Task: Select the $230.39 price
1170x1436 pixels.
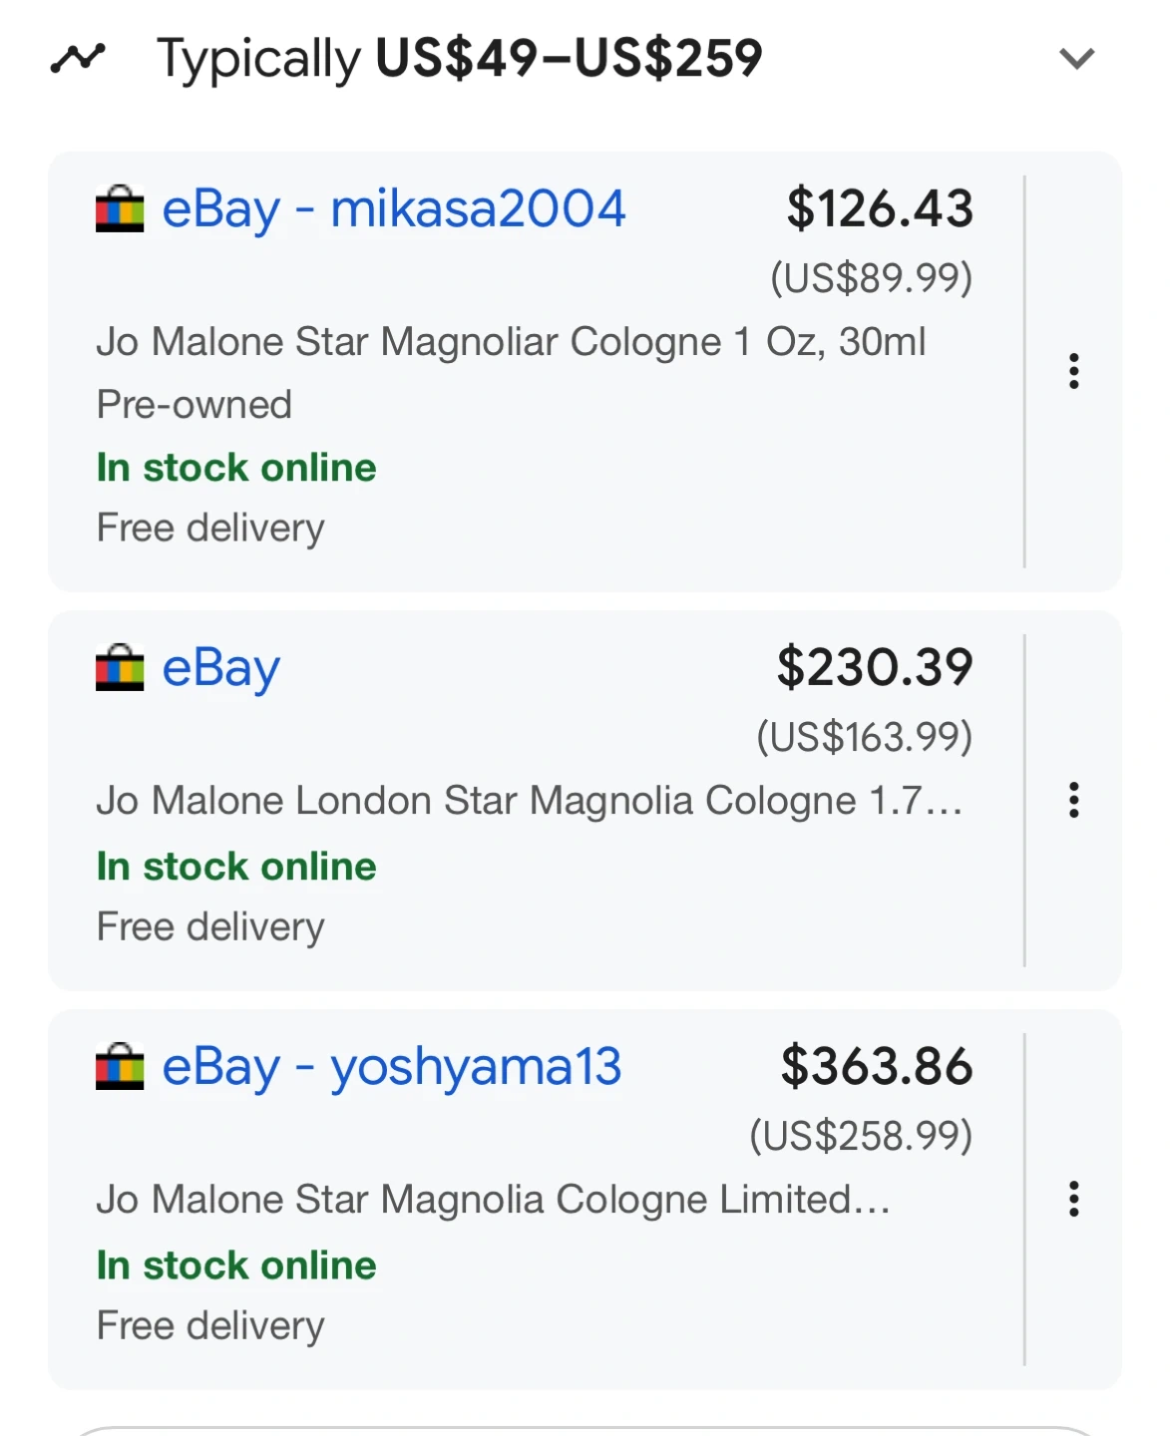Action: (x=874, y=668)
